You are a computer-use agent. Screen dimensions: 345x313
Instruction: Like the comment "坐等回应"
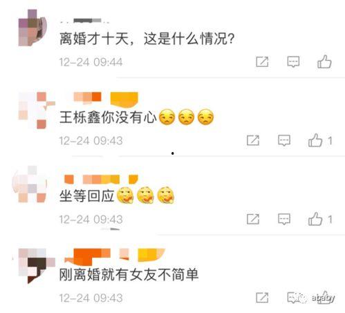pyautogui.click(x=315, y=219)
